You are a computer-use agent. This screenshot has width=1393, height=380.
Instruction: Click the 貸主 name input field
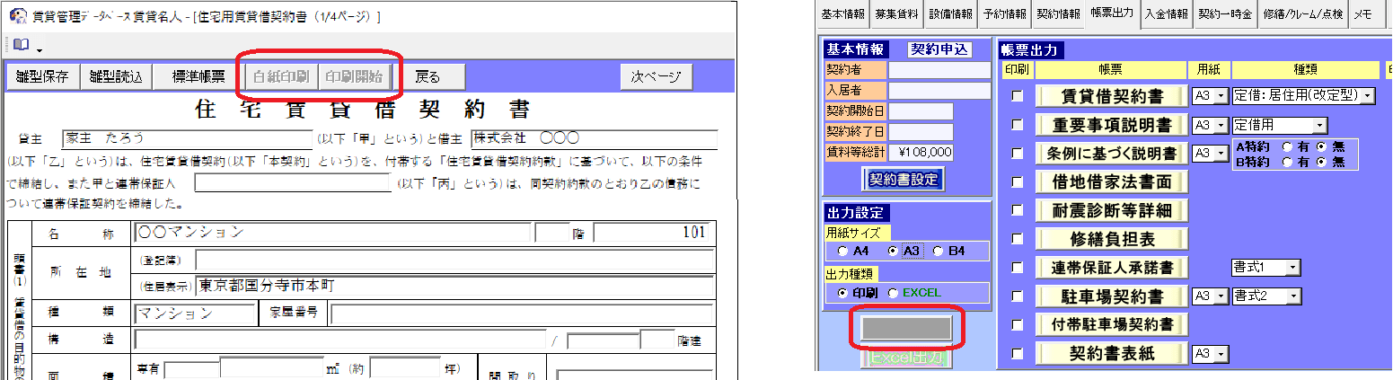[x=187, y=138]
